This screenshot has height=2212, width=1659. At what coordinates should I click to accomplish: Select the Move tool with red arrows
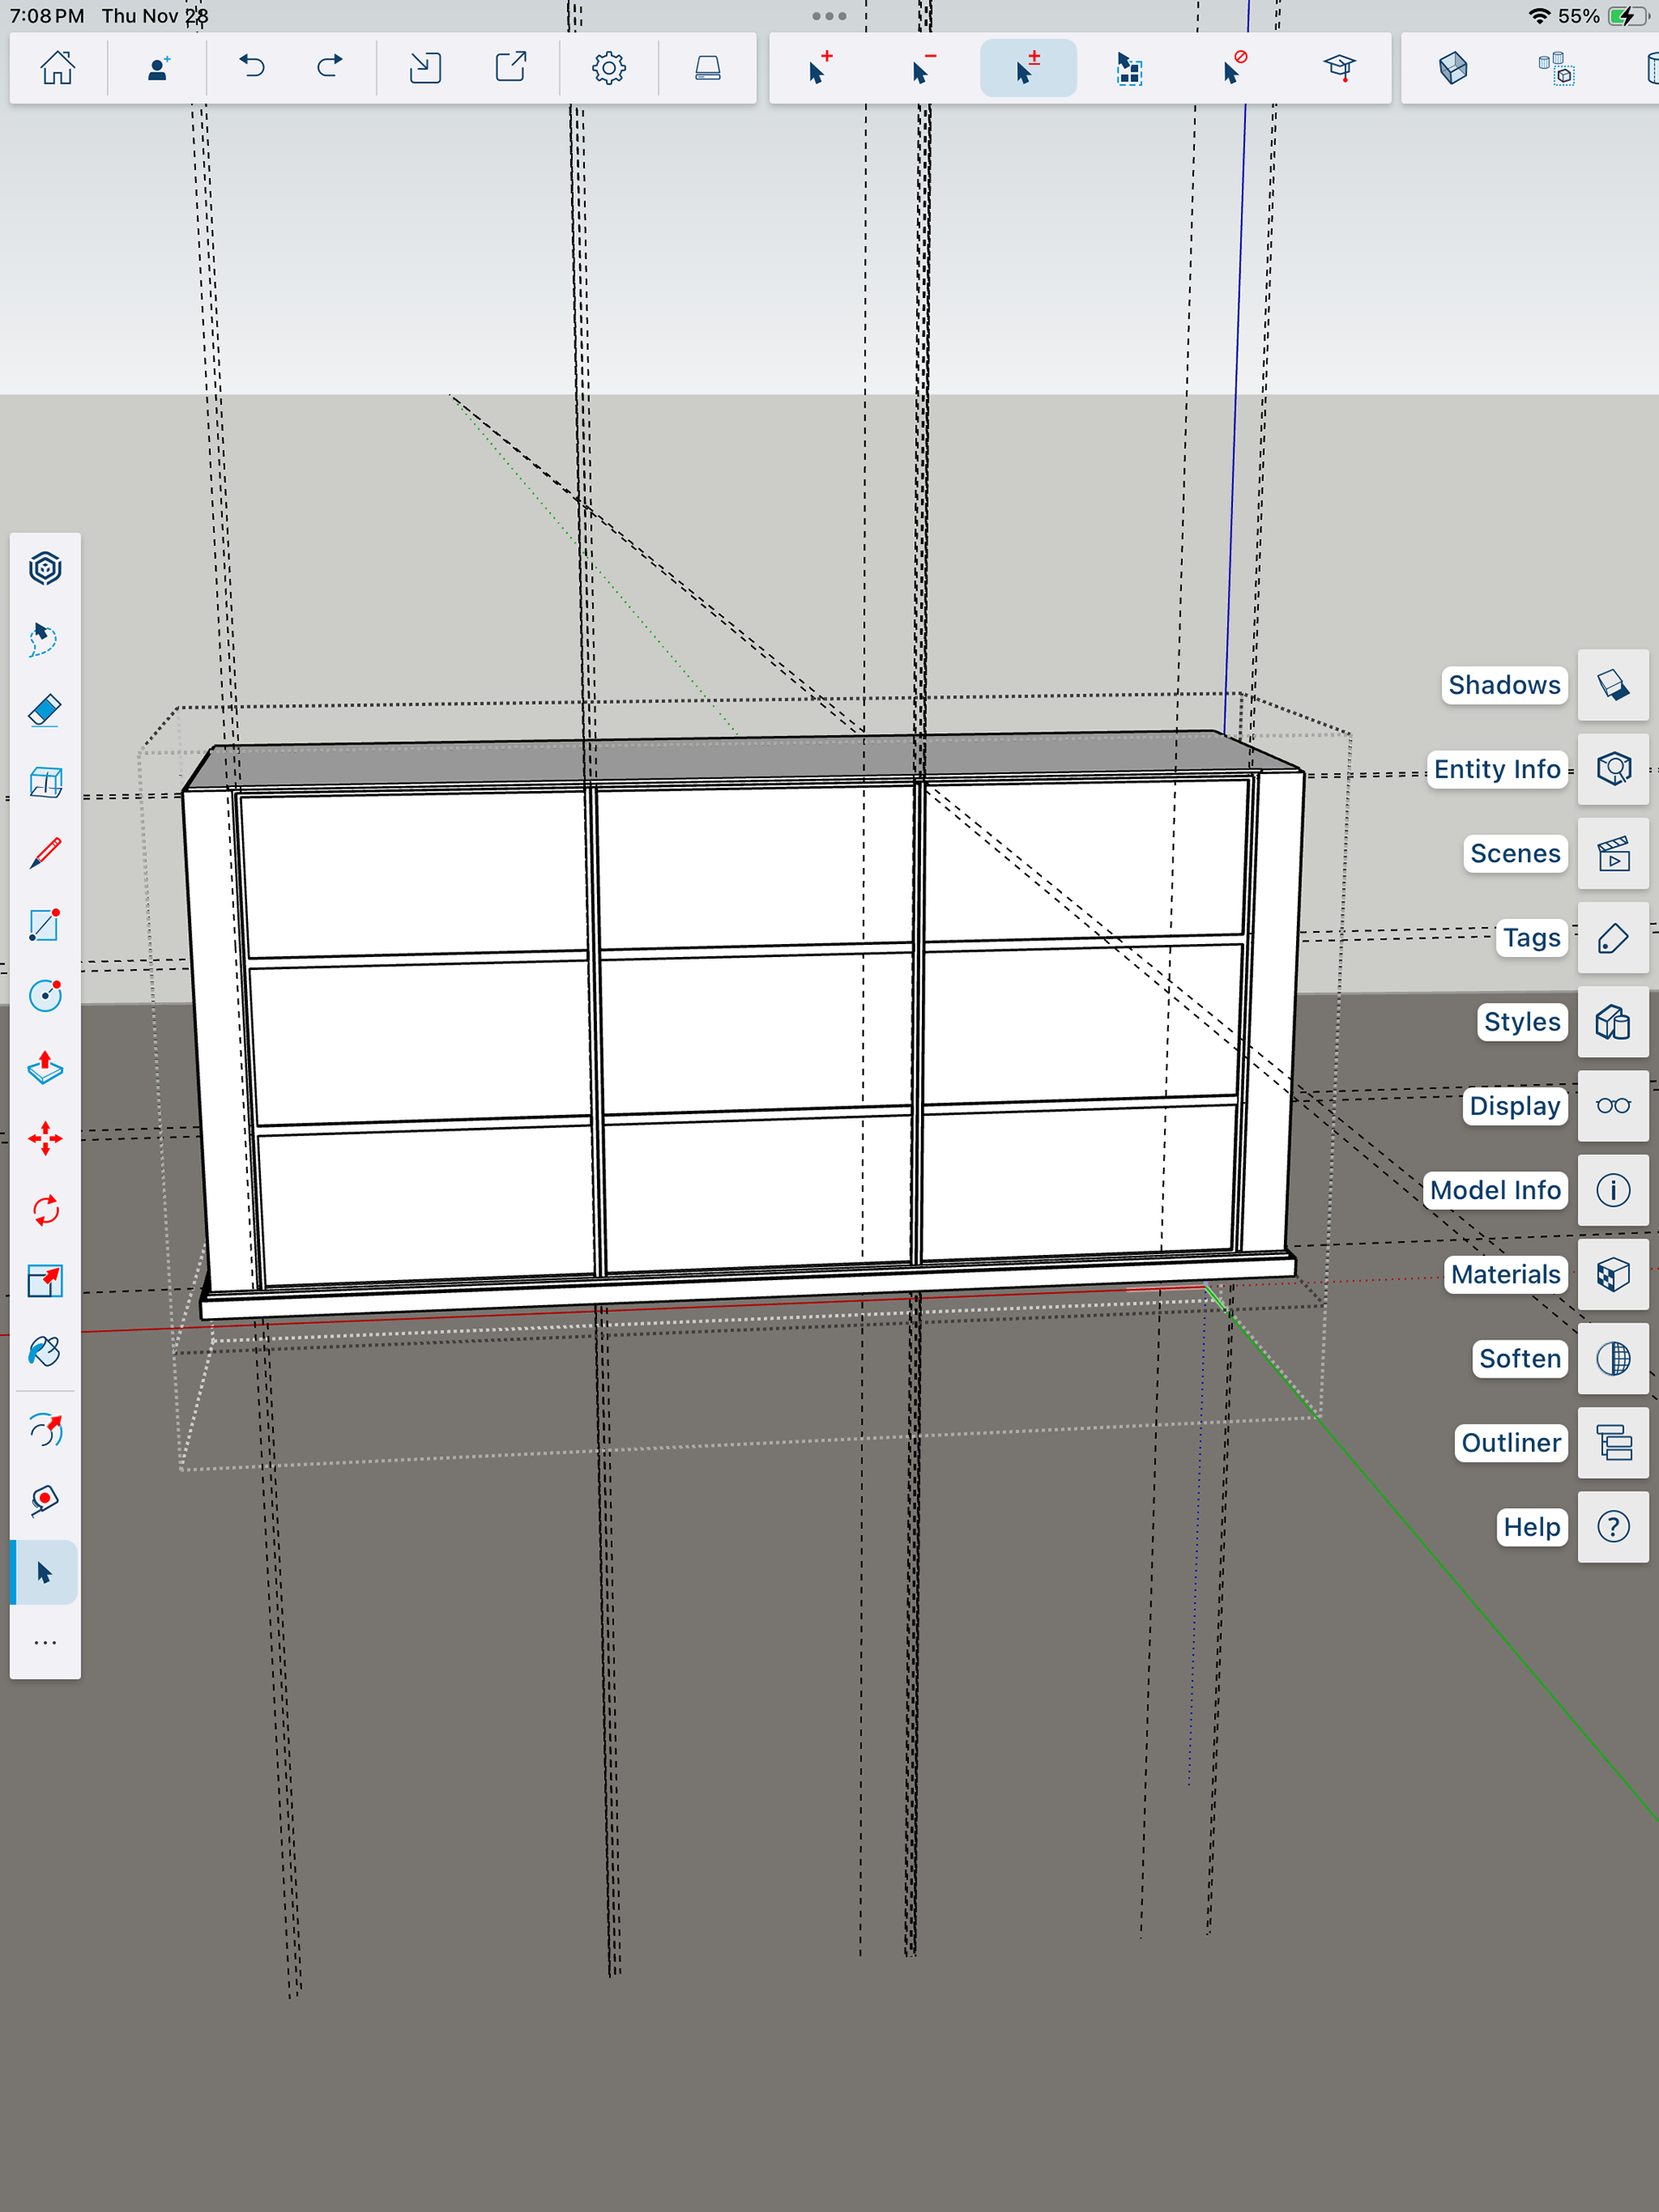pyautogui.click(x=45, y=1139)
